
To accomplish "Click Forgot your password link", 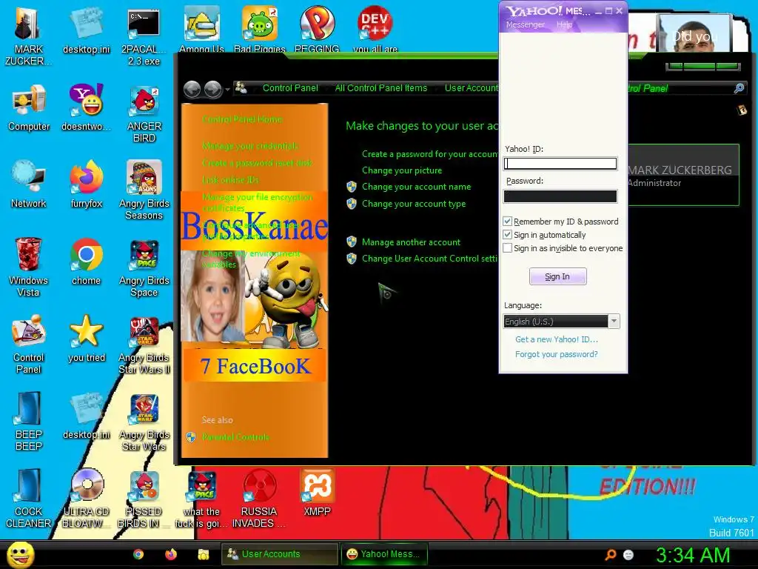I will (x=556, y=354).
